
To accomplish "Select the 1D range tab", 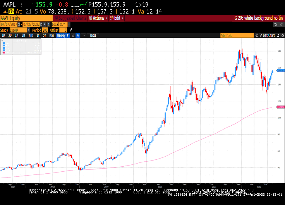I will coord(3,36).
